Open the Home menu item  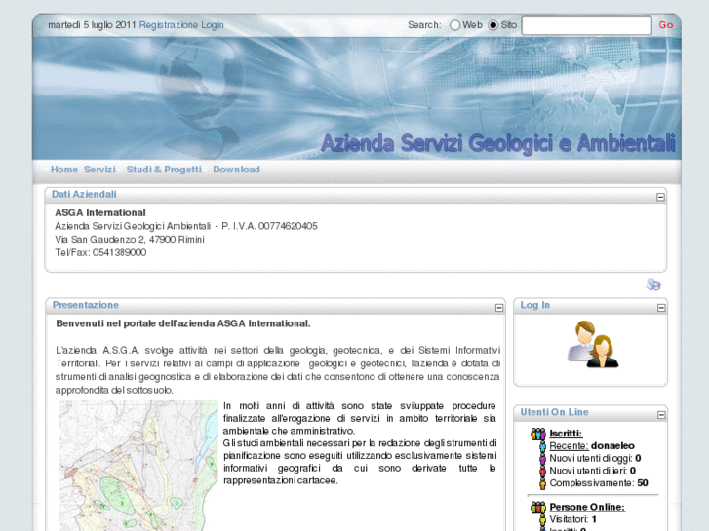click(64, 170)
